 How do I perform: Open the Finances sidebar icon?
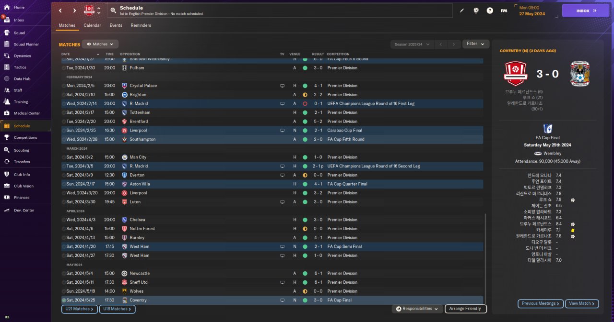[7, 197]
